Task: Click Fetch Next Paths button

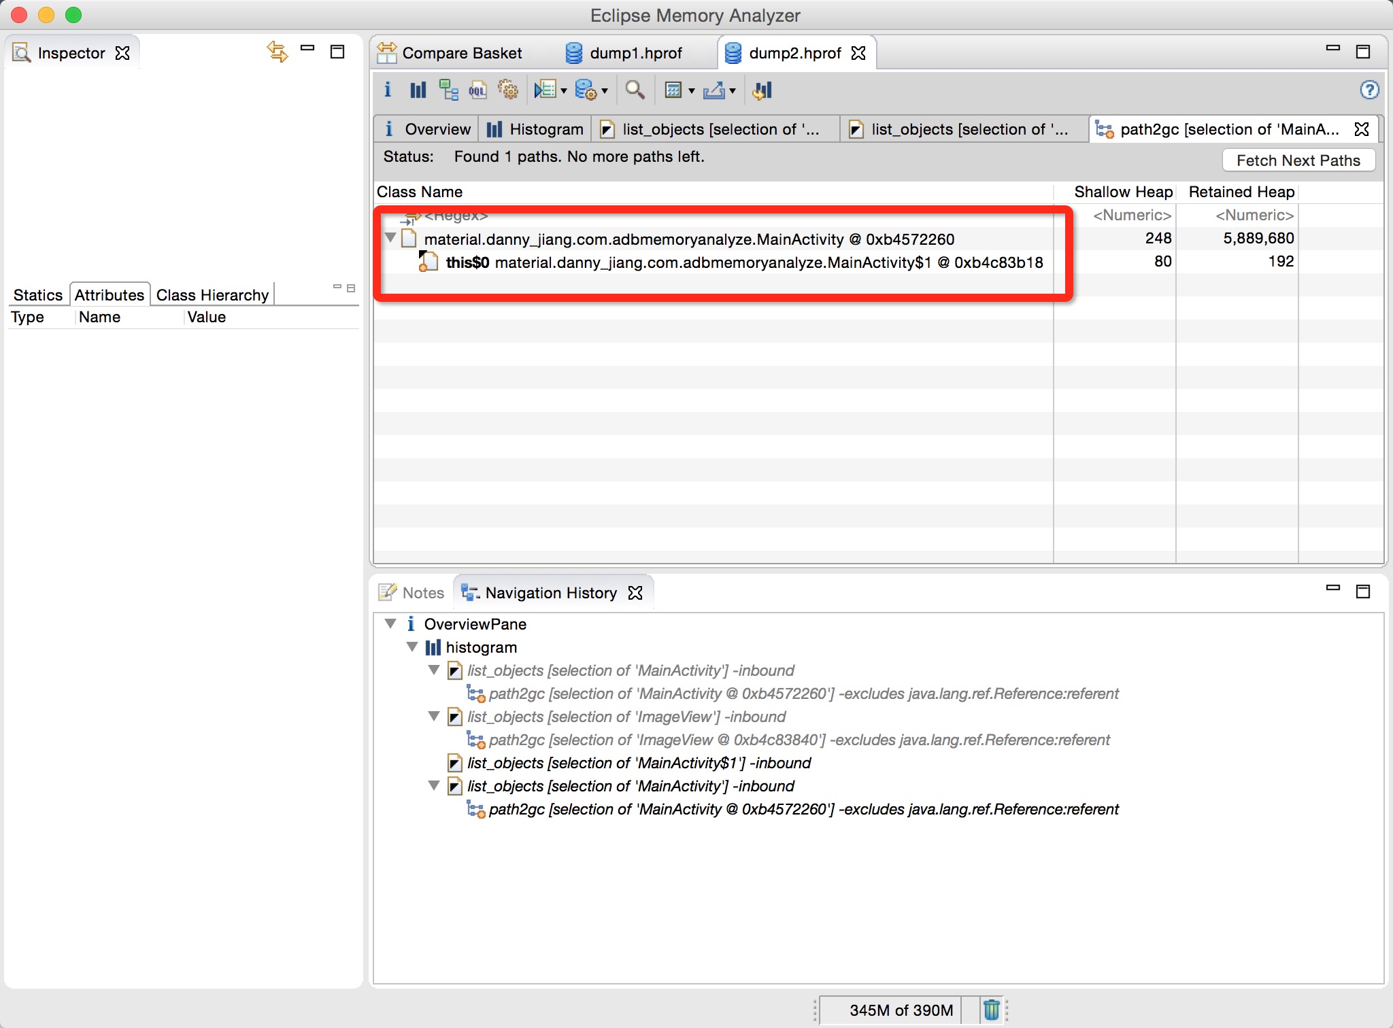Action: pos(1294,158)
